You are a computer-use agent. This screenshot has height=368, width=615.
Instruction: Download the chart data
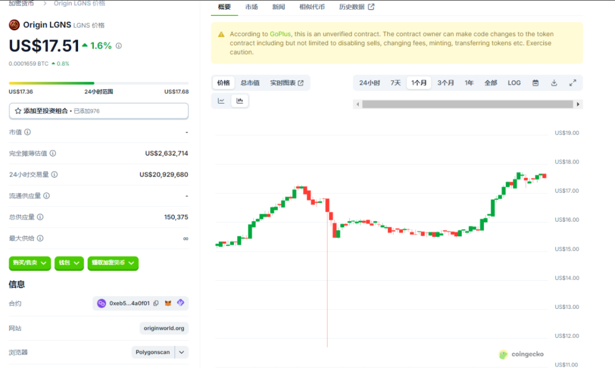tap(554, 83)
